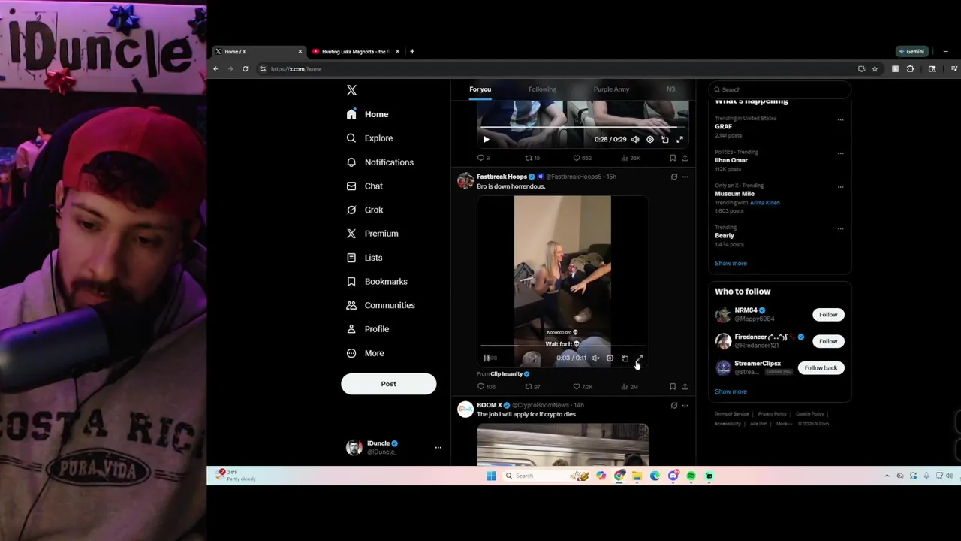Open Chat in the sidebar
The image size is (961, 541).
point(364,186)
